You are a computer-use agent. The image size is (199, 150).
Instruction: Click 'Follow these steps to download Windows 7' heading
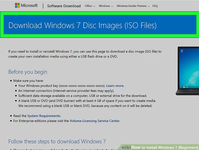[x=57, y=141]
